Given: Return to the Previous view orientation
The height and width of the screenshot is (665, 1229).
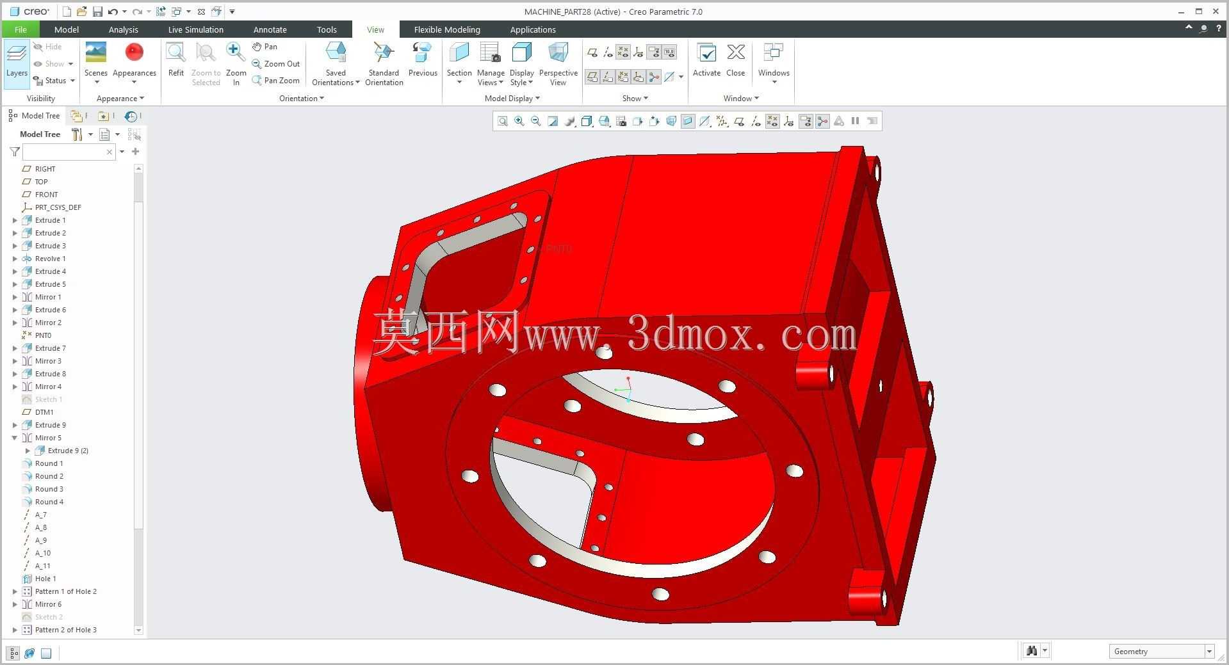Looking at the screenshot, I should 423,61.
